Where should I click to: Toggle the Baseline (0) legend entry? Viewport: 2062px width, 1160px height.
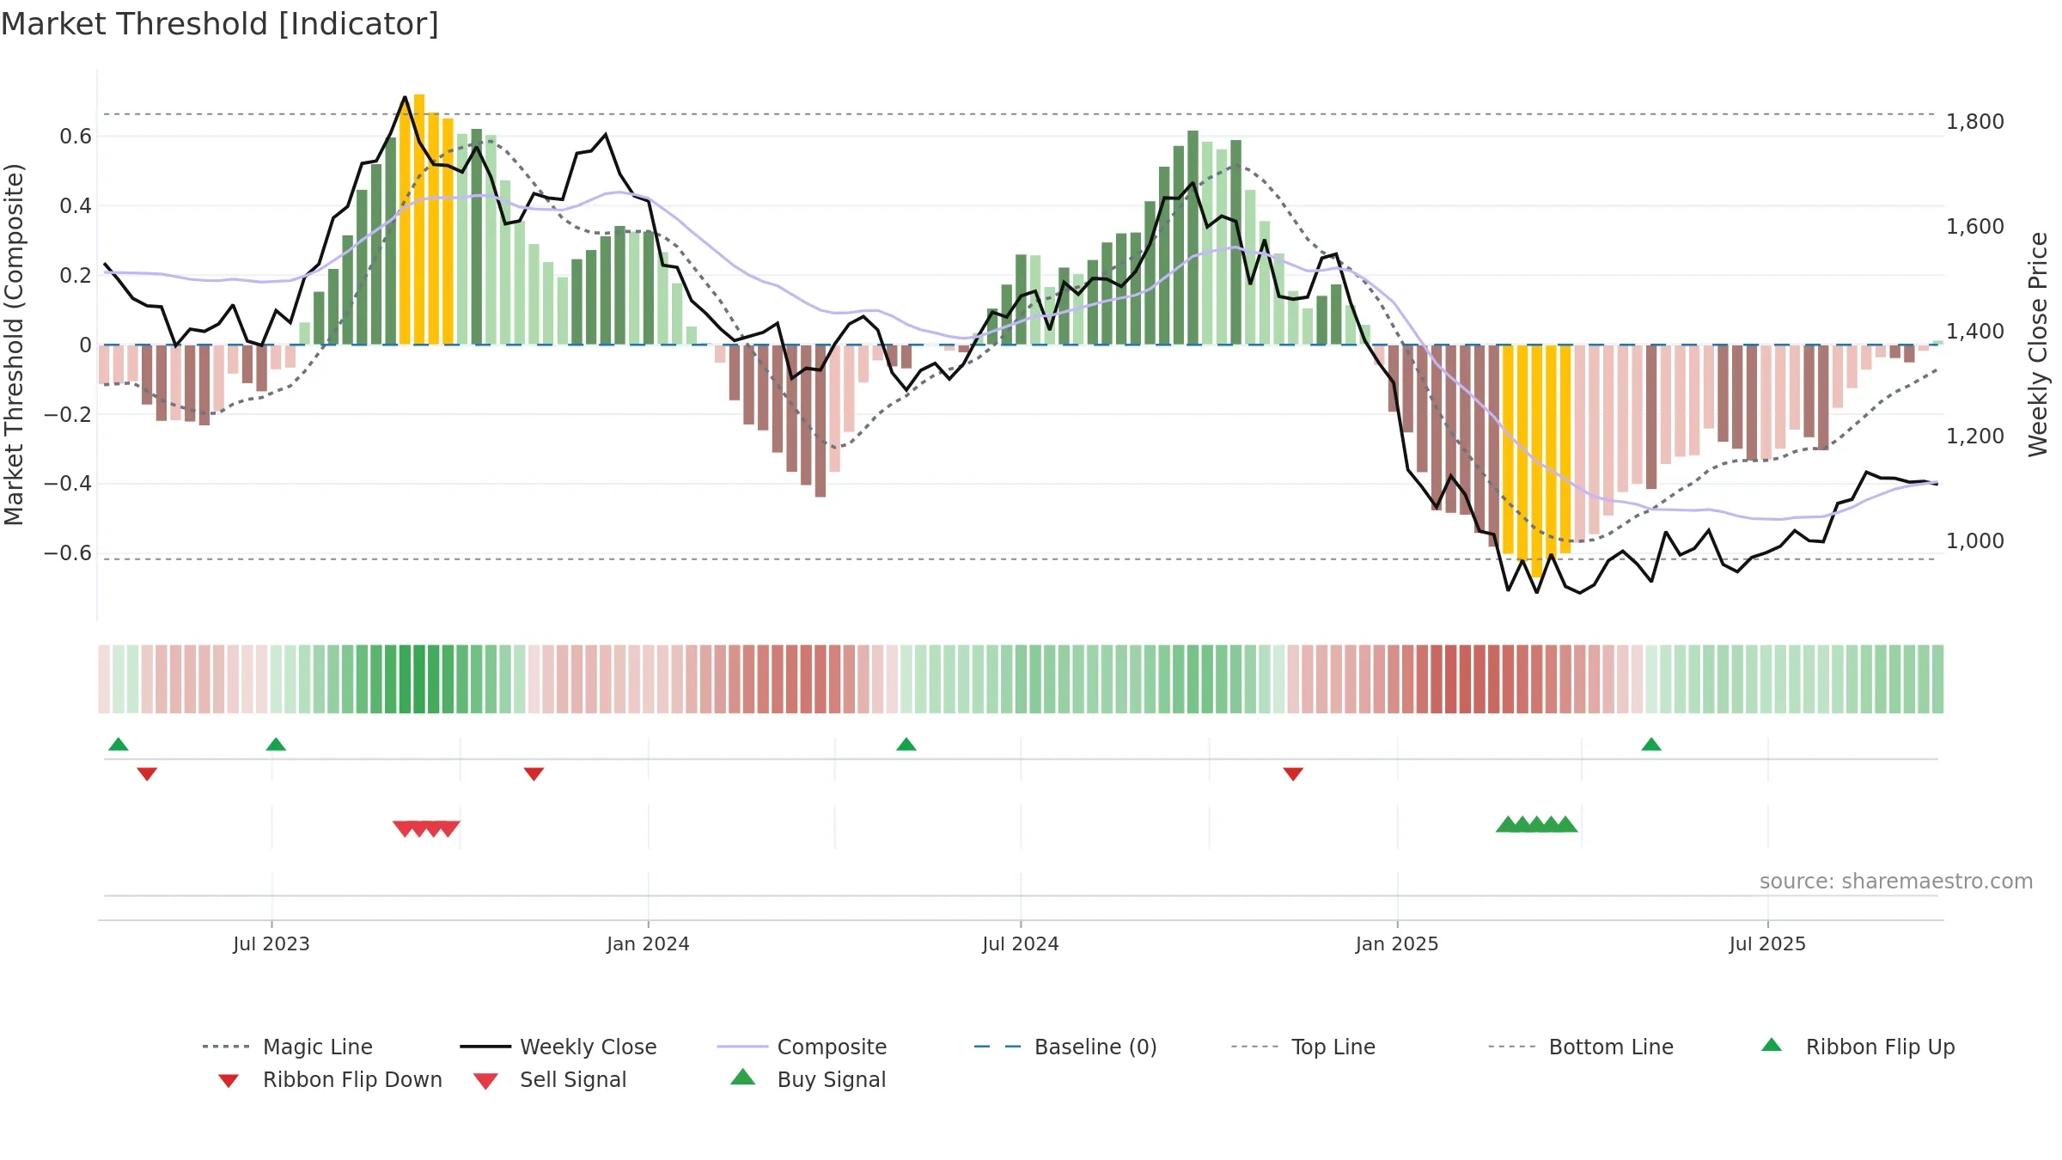tap(1065, 1047)
